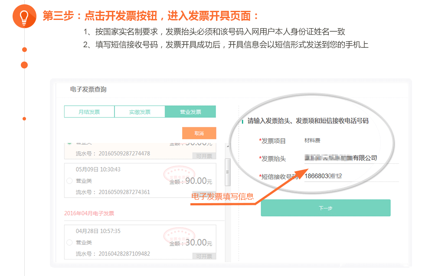Click the timestamp 04月28日 10:57:35

pyautogui.click(x=98, y=231)
